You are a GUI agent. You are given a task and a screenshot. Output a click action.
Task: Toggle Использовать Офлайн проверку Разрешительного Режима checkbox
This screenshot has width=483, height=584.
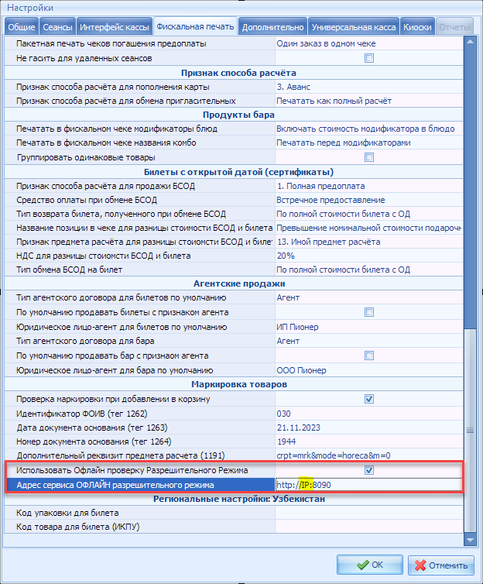click(x=368, y=470)
